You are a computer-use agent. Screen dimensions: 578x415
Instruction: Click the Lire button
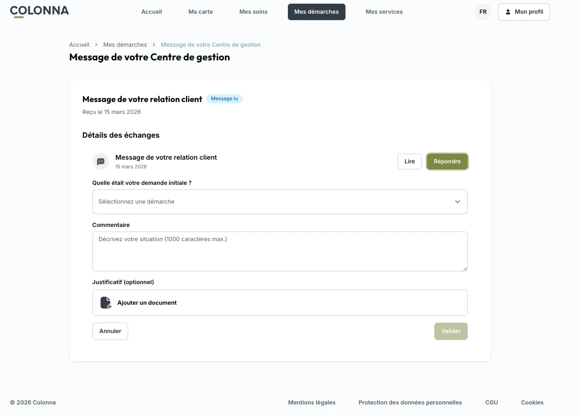410,162
